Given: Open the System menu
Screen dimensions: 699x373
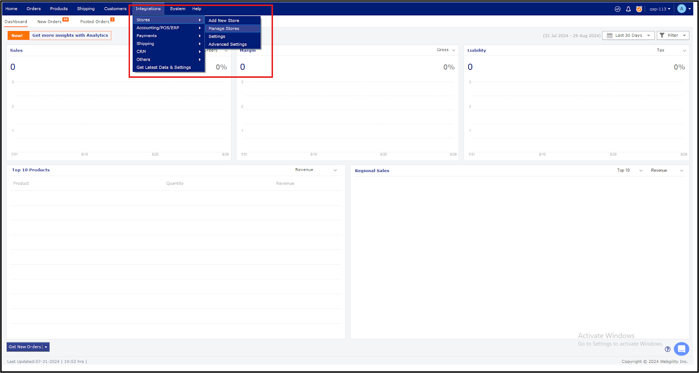Looking at the screenshot, I should coord(178,9).
